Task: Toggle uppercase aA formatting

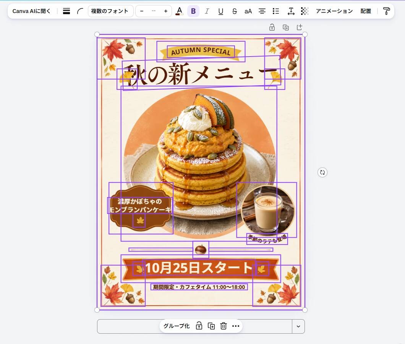Action: coord(248,11)
